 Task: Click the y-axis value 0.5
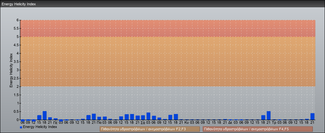point(16,111)
